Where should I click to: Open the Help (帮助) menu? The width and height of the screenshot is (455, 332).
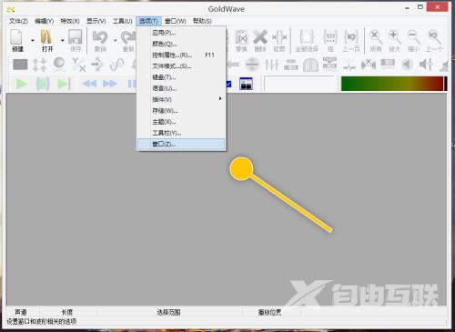point(202,21)
